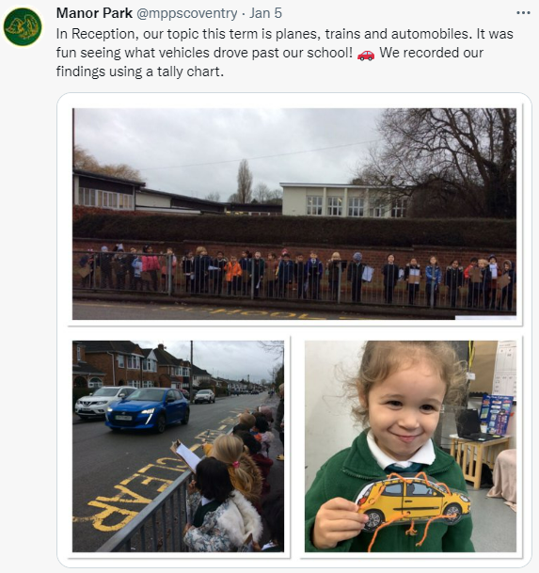539x573 pixels.
Task: Select the tweet text about planes, trains and automobiles
Action: [285, 53]
